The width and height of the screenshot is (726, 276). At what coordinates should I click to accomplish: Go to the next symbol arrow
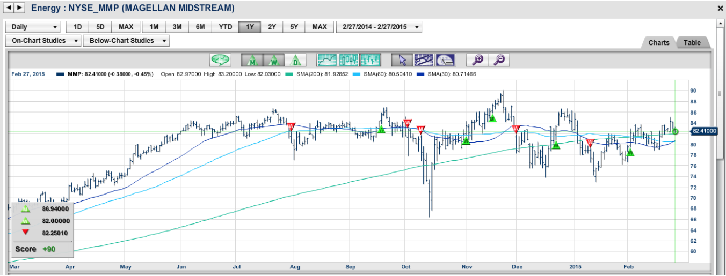click(x=20, y=8)
